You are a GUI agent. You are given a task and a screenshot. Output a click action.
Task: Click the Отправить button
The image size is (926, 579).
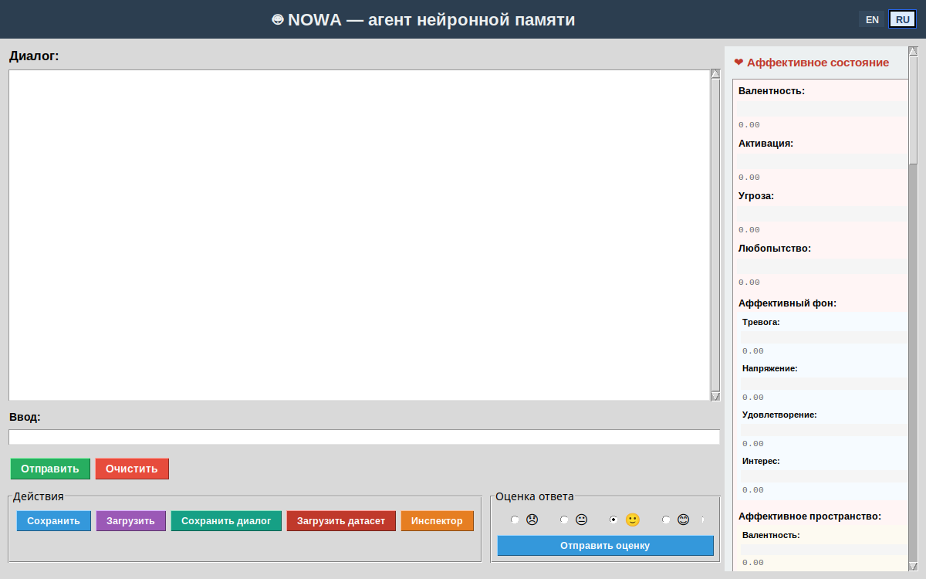coord(50,469)
